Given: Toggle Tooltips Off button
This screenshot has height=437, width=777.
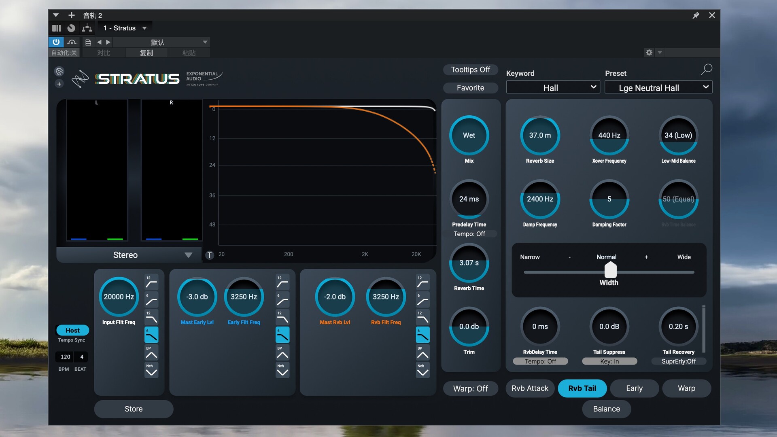Looking at the screenshot, I should (470, 70).
